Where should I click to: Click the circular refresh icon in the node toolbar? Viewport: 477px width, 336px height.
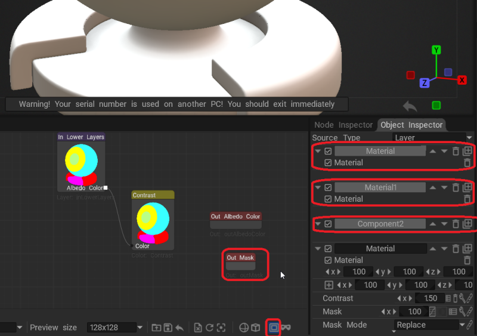click(x=209, y=328)
